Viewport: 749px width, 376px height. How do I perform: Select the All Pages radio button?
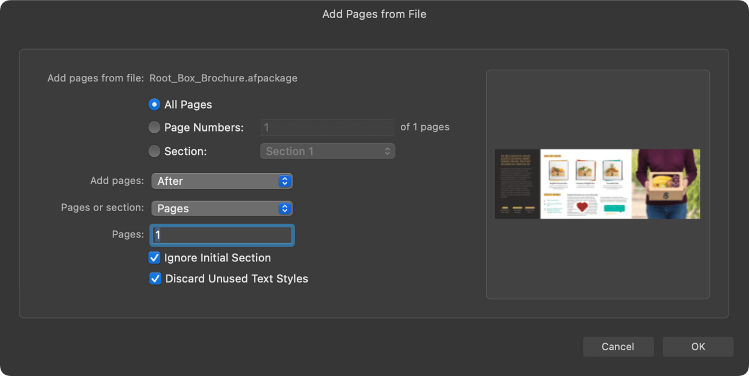click(154, 104)
